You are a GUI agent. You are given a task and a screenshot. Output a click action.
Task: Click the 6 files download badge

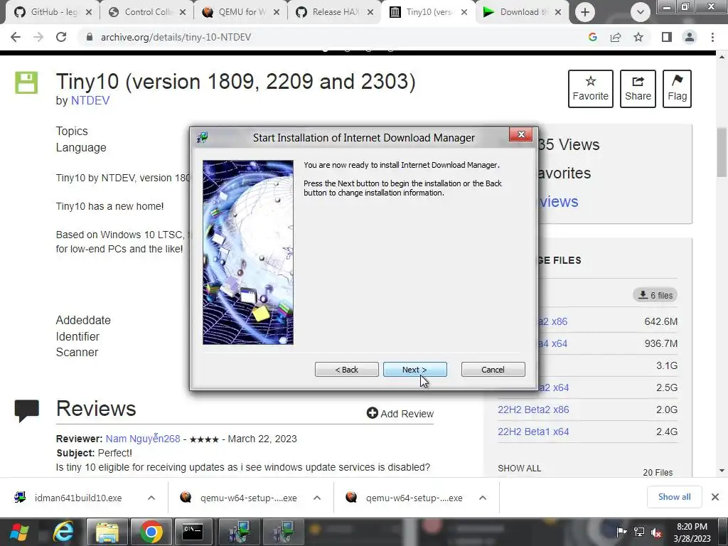655,295
